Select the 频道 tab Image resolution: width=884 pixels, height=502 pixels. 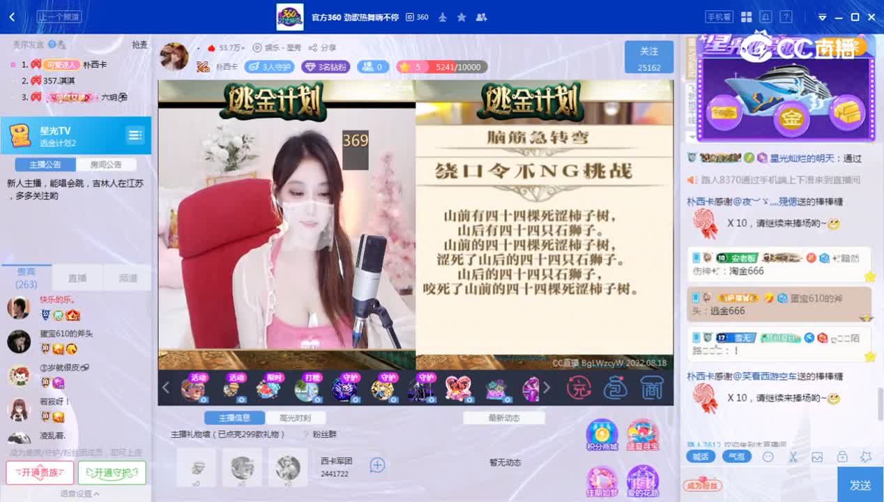pos(128,278)
